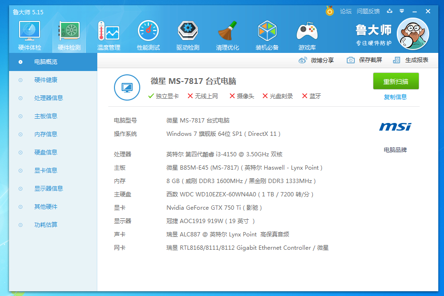Open 游戏库 gamepad icon
The width and height of the screenshot is (444, 296).
pyautogui.click(x=307, y=31)
